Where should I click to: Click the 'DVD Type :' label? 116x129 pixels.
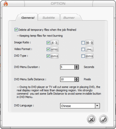click(21, 56)
